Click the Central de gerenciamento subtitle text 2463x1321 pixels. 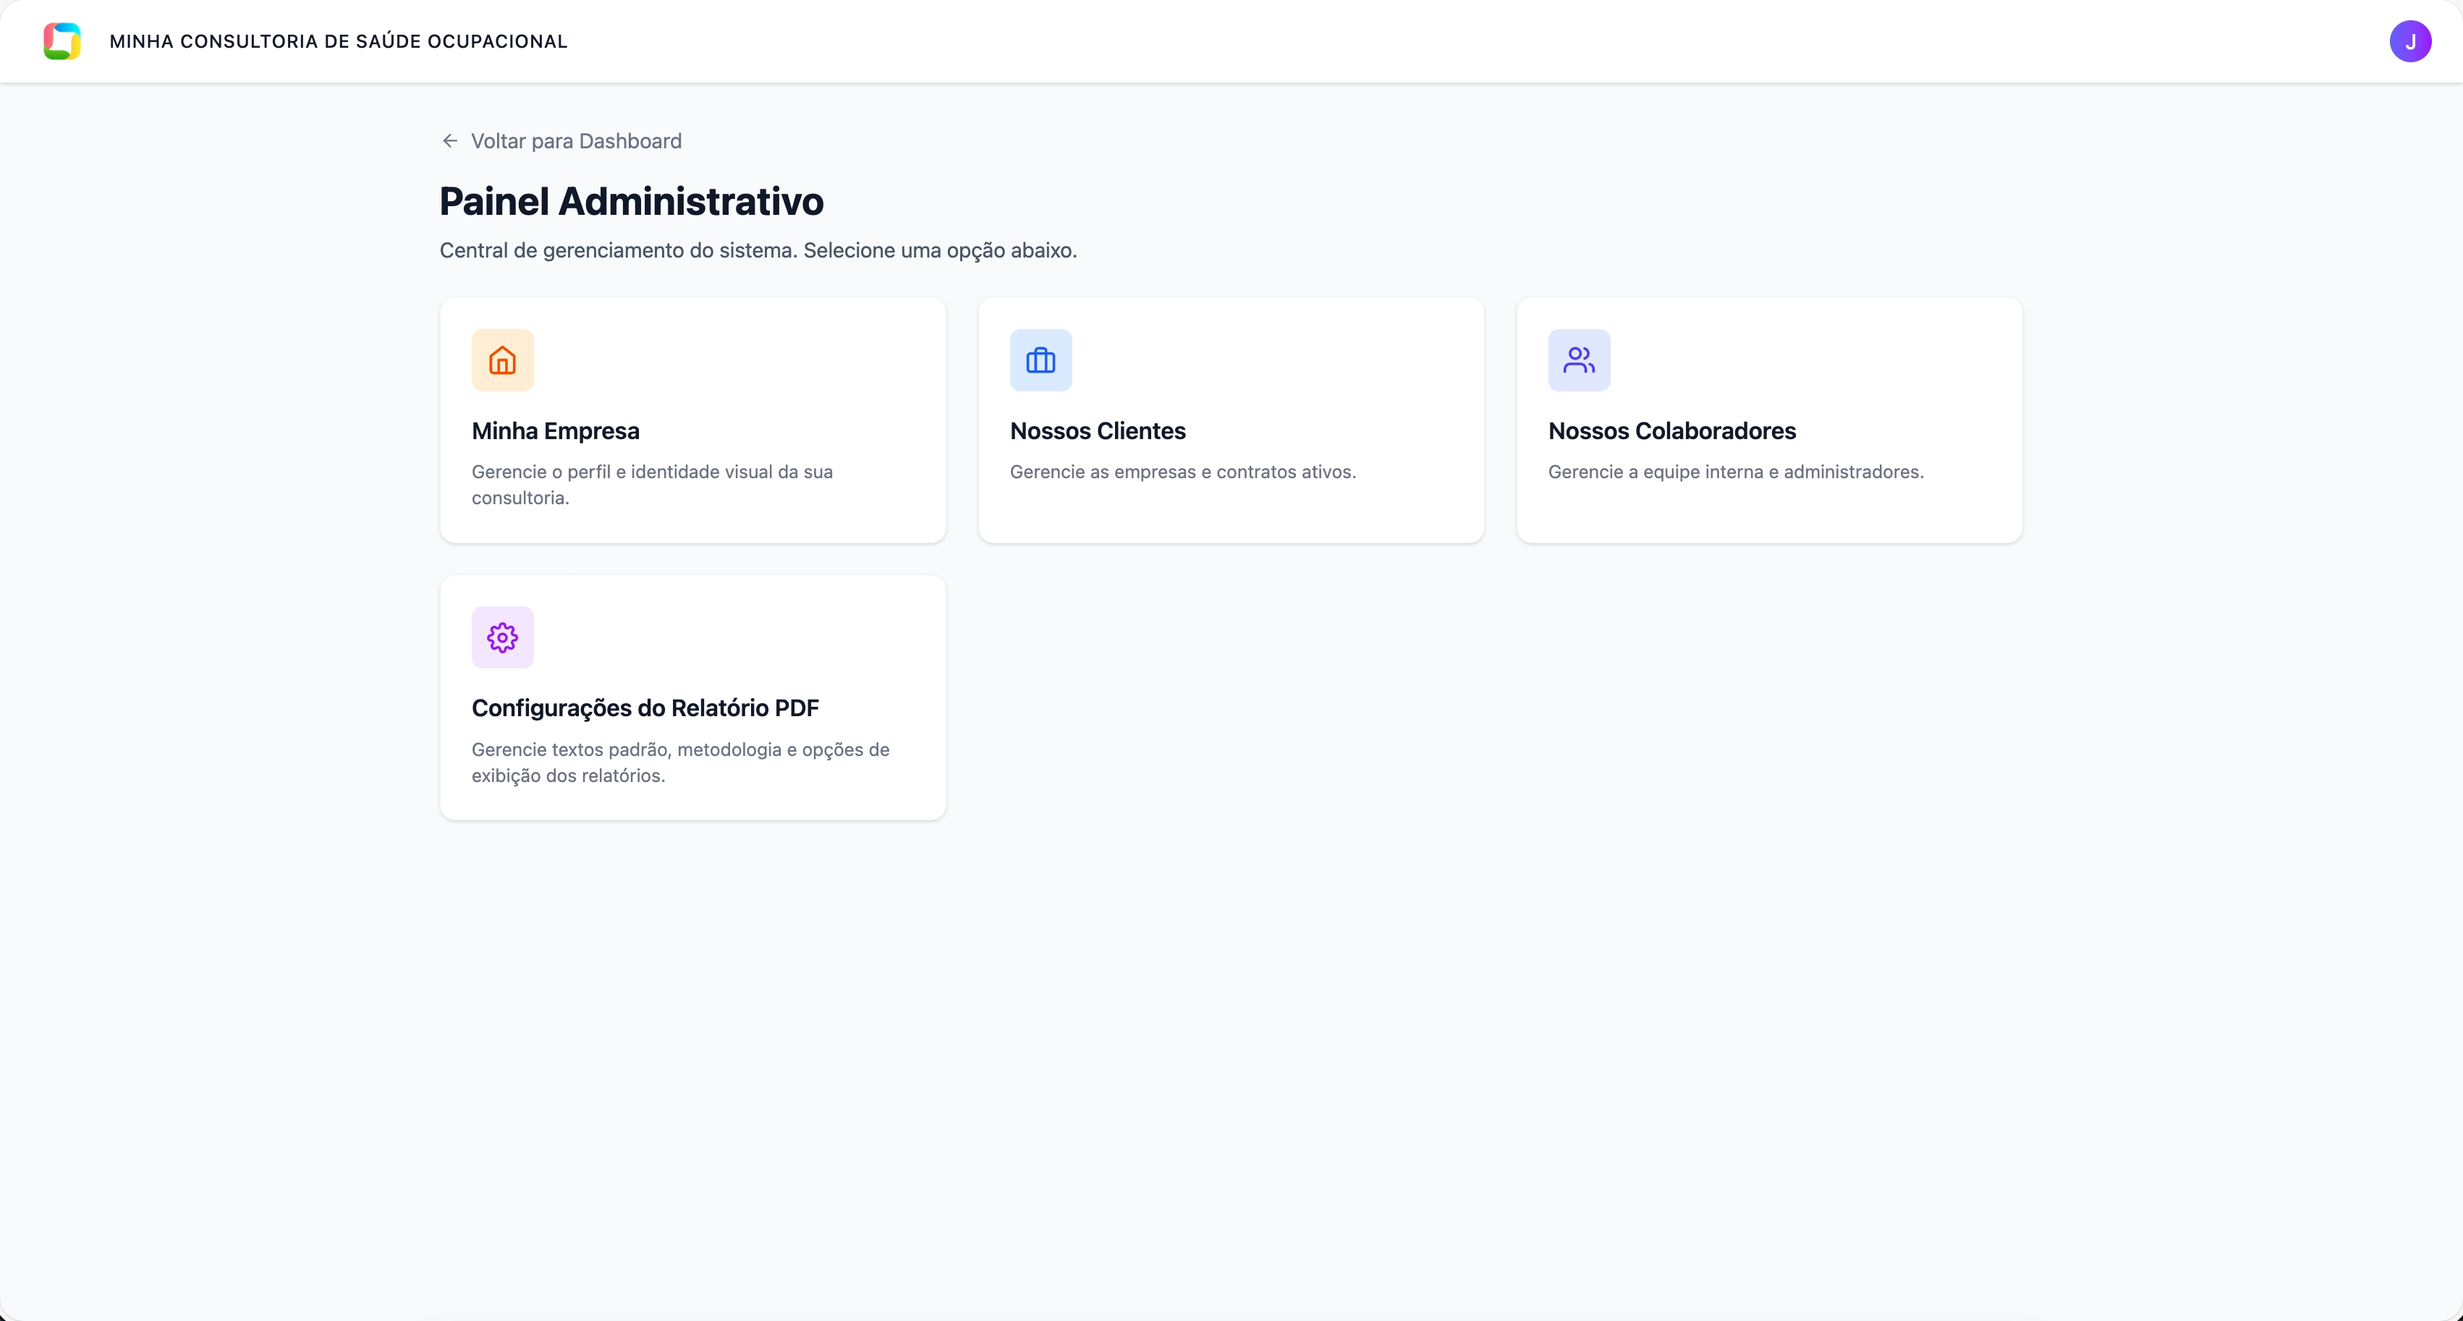point(758,250)
